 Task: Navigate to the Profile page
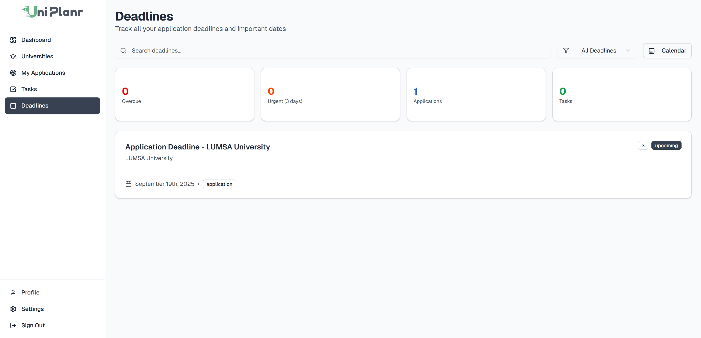[30, 292]
